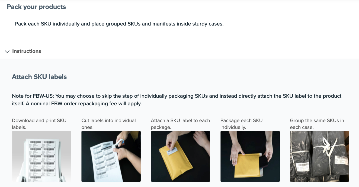Screen dimensions: 359x187
Task: Open the printed SKU label sheet image
Action: click(x=42, y=156)
